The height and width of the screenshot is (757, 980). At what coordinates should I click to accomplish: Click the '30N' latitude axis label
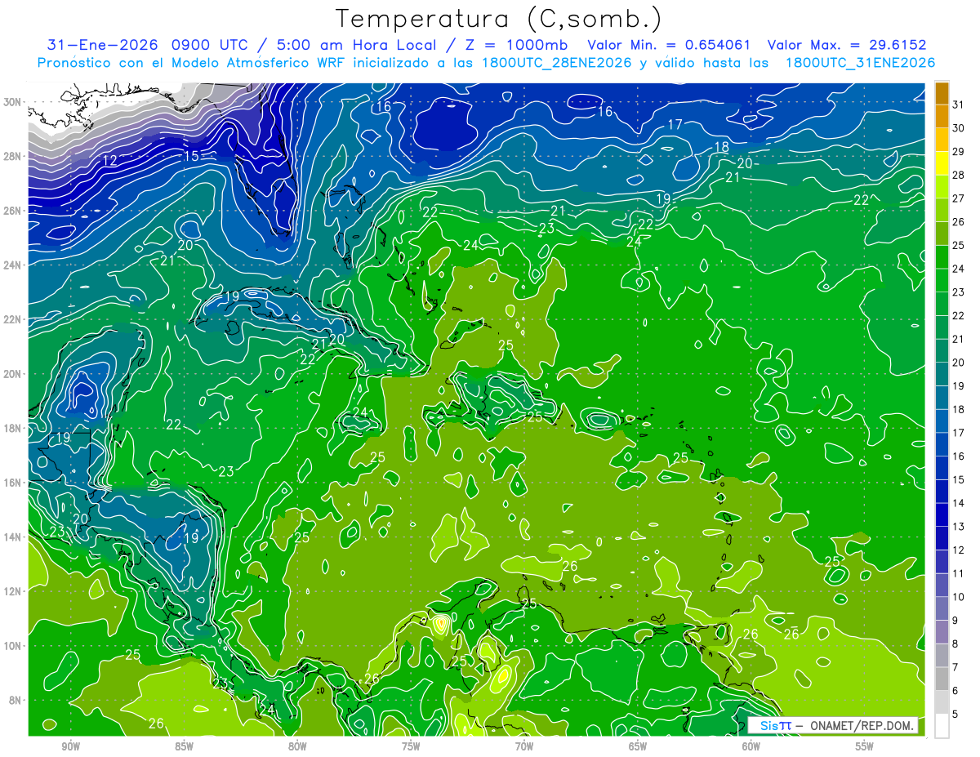point(14,101)
